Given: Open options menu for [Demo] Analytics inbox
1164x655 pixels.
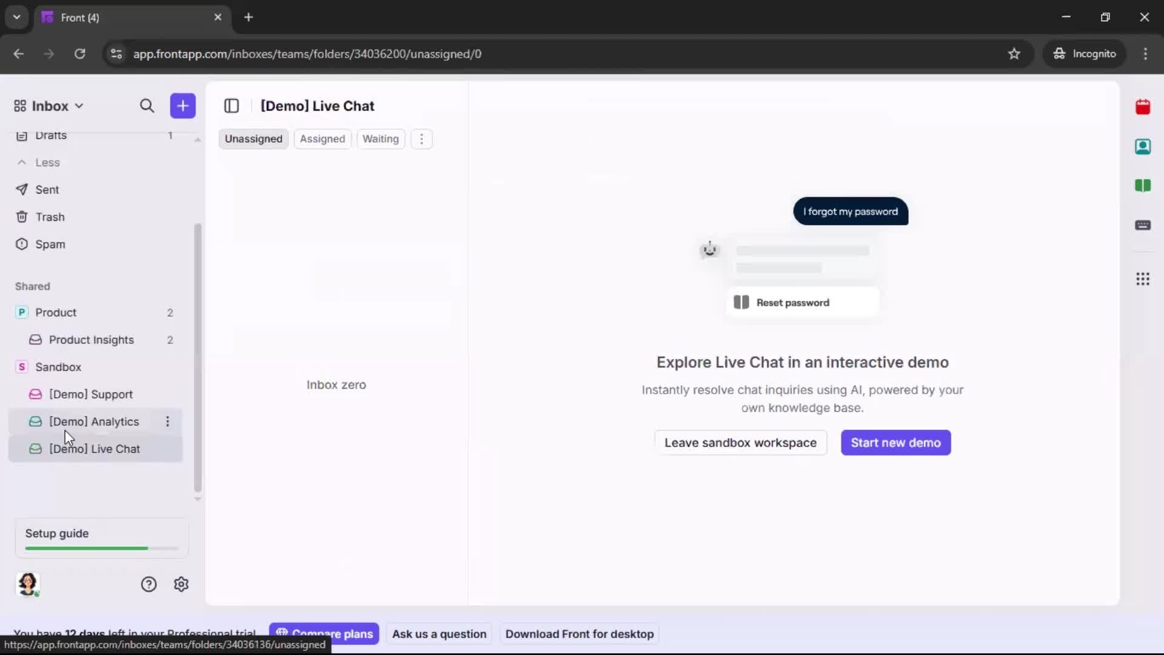Looking at the screenshot, I should tap(168, 422).
